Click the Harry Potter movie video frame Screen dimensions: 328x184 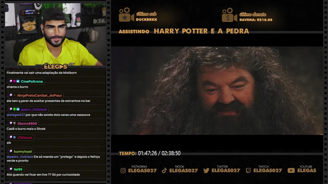coord(217,91)
